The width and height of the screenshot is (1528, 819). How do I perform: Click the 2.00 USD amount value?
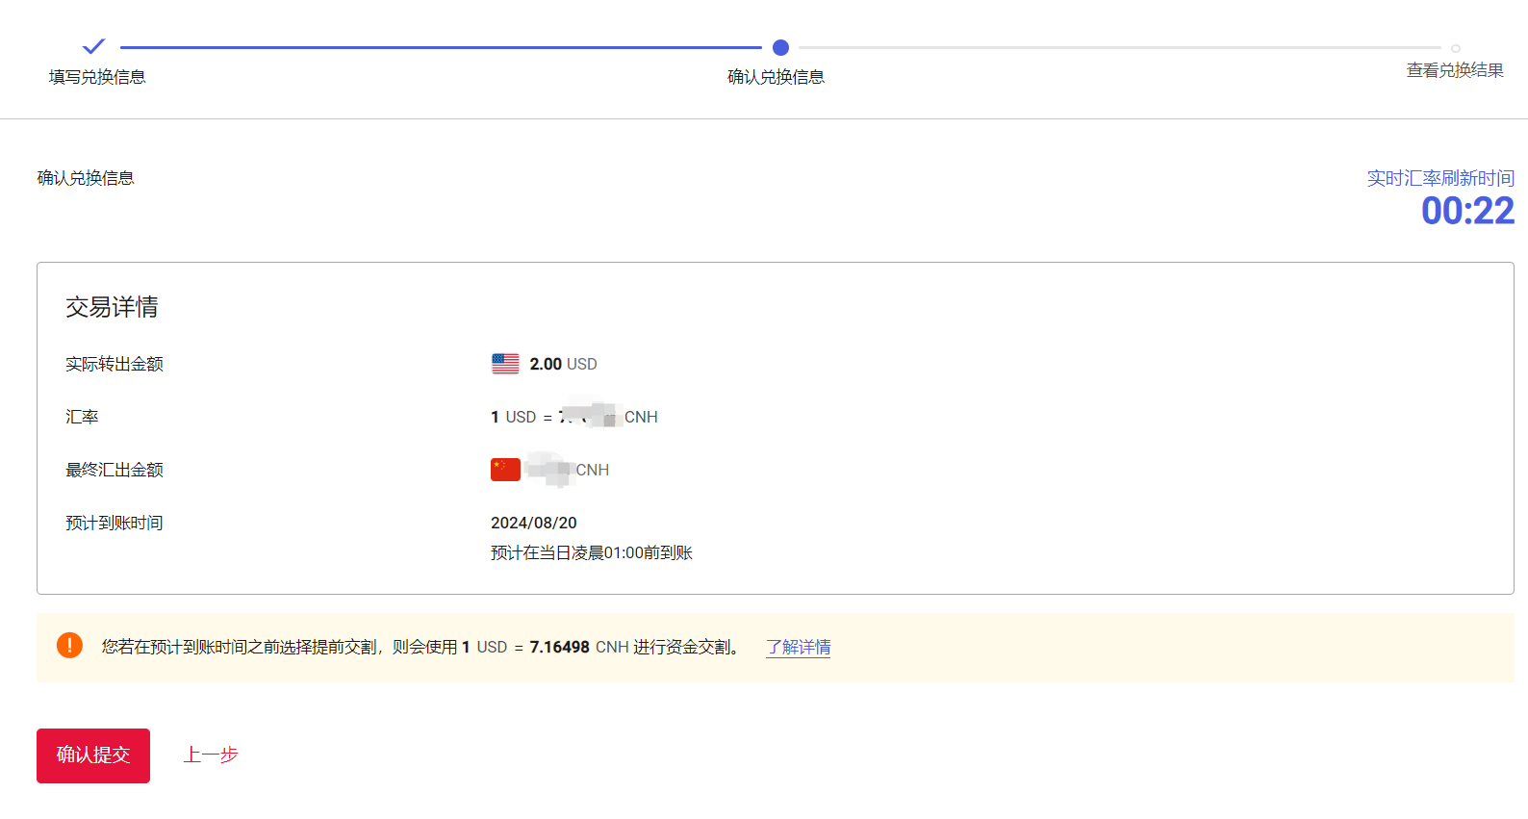coord(563,364)
